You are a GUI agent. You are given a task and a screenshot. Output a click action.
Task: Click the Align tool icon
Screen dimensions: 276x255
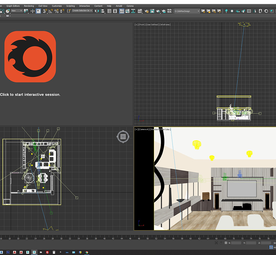[x=103, y=11]
